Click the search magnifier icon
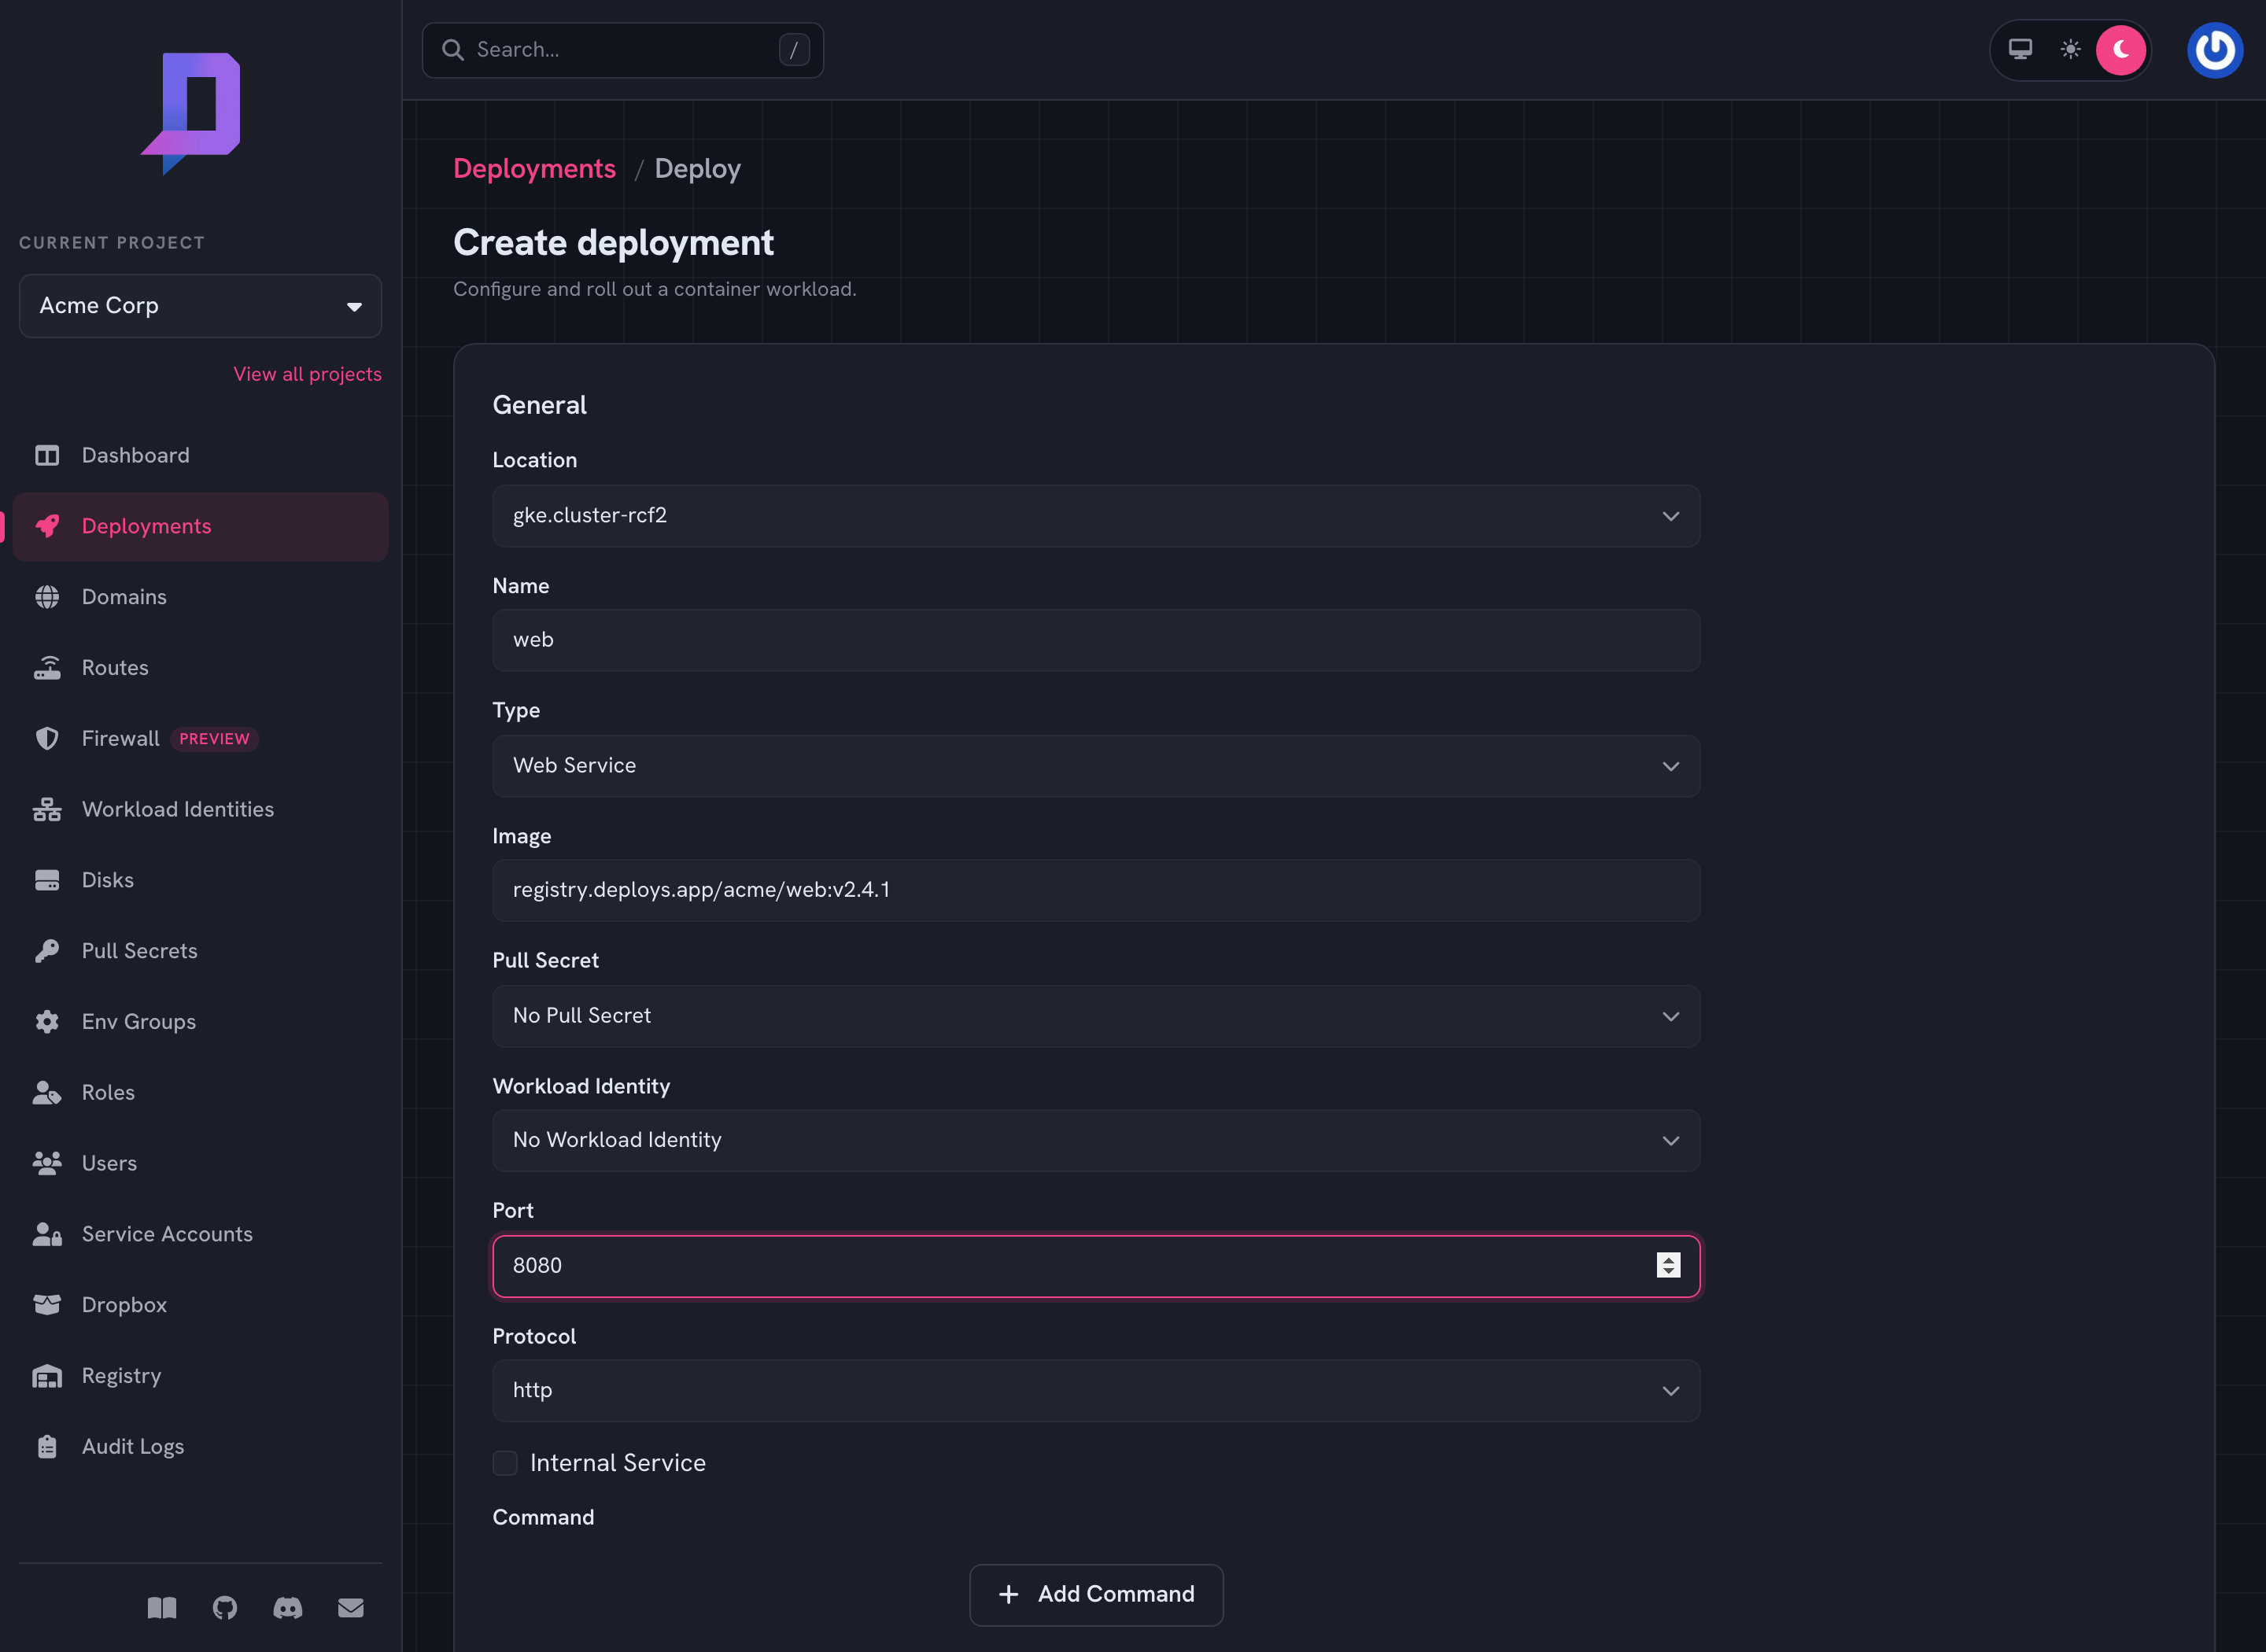Image resolution: width=2266 pixels, height=1652 pixels. coord(453,50)
